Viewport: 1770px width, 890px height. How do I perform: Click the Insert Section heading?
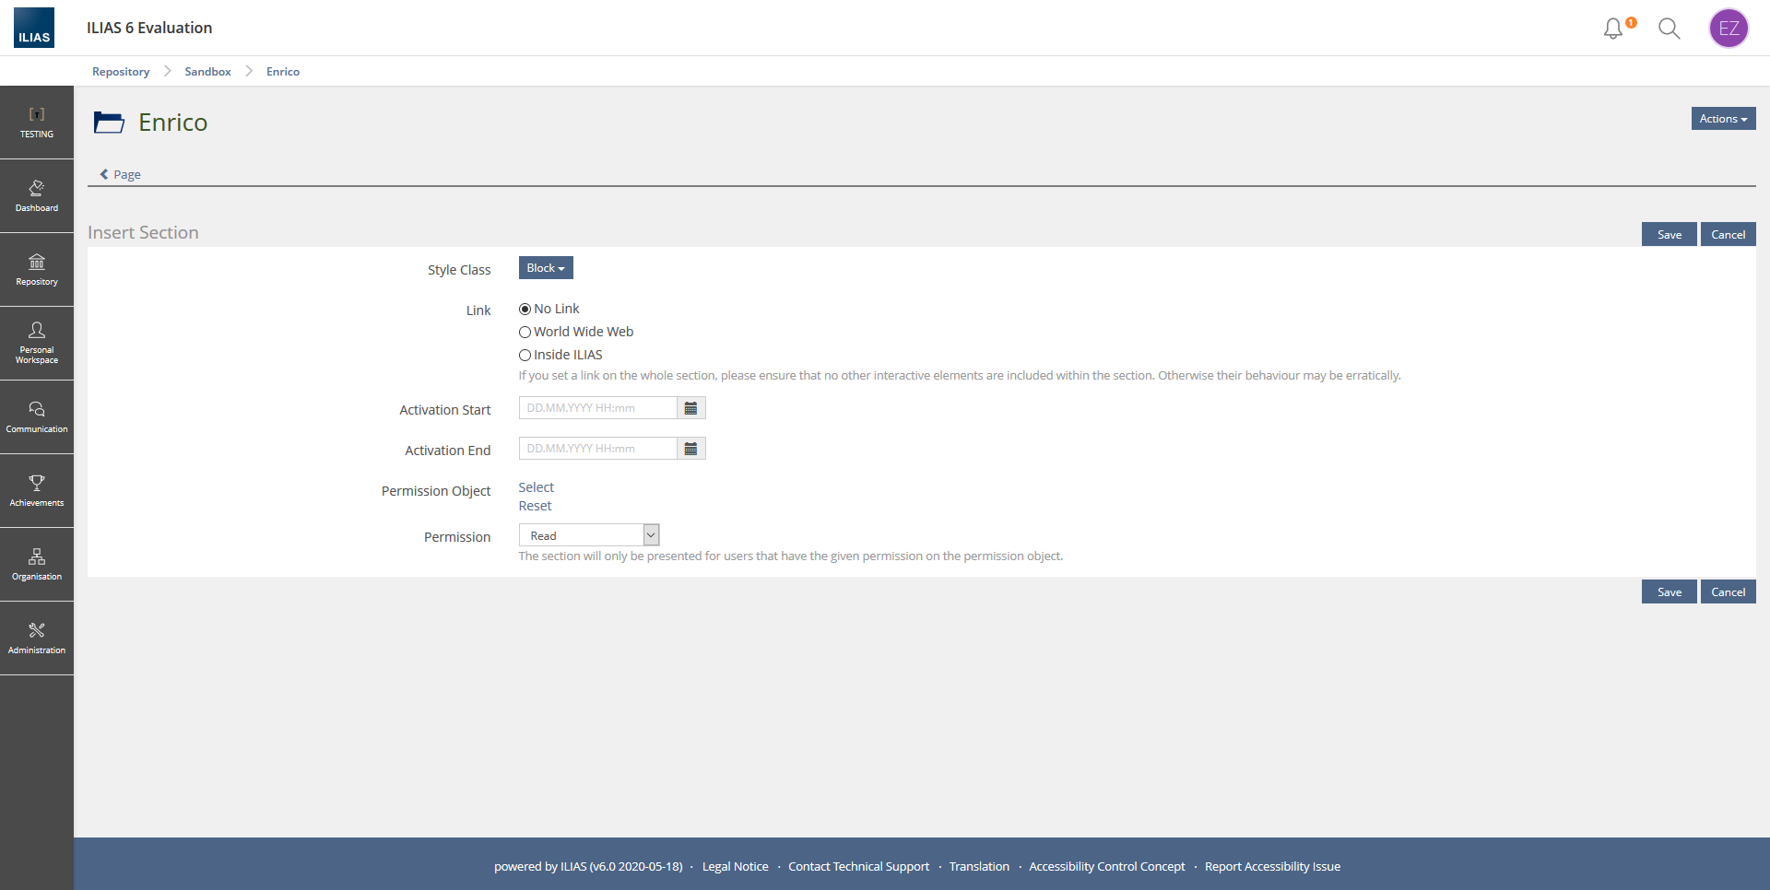click(143, 233)
